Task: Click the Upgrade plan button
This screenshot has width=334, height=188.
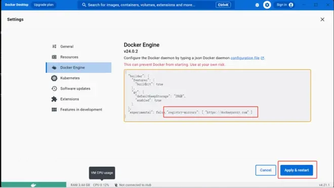Action: (44, 5)
